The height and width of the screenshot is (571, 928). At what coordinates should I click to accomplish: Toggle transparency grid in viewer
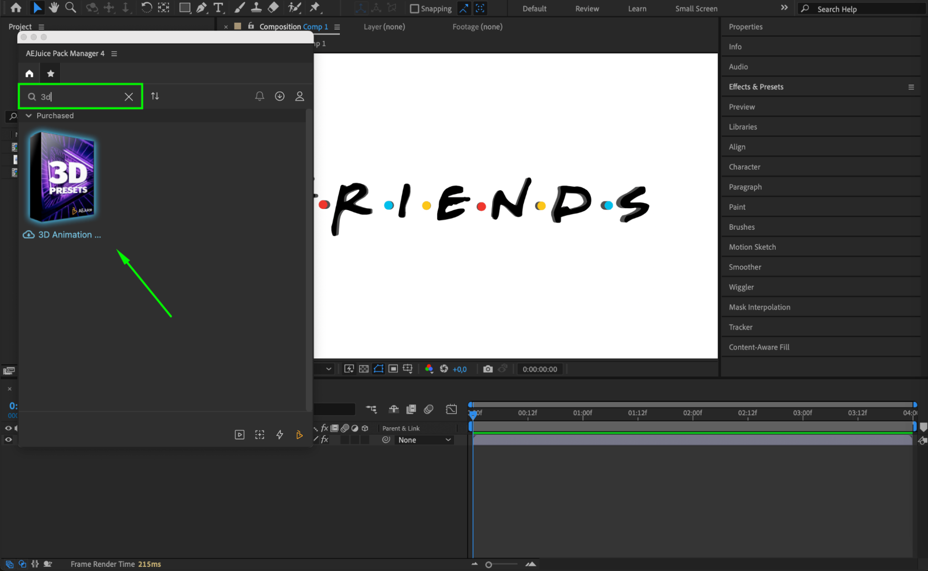point(364,369)
